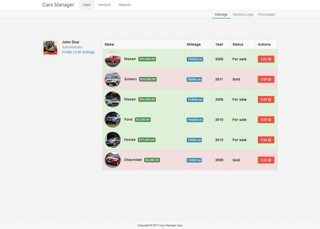320x229 pixels.
Task: Click the $8,000.00 price badge
Action: point(152,160)
